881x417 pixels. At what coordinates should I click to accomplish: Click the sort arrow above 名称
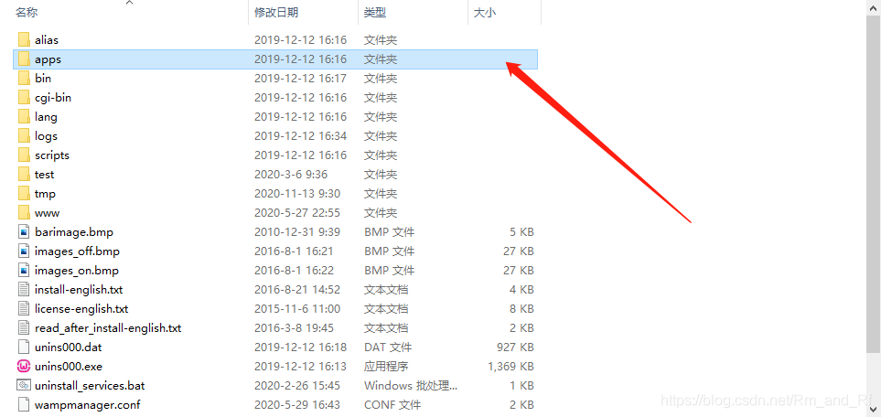(130, 3)
